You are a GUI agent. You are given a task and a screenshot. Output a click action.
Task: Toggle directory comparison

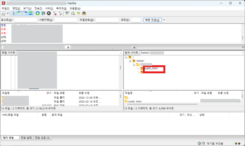[73, 13]
